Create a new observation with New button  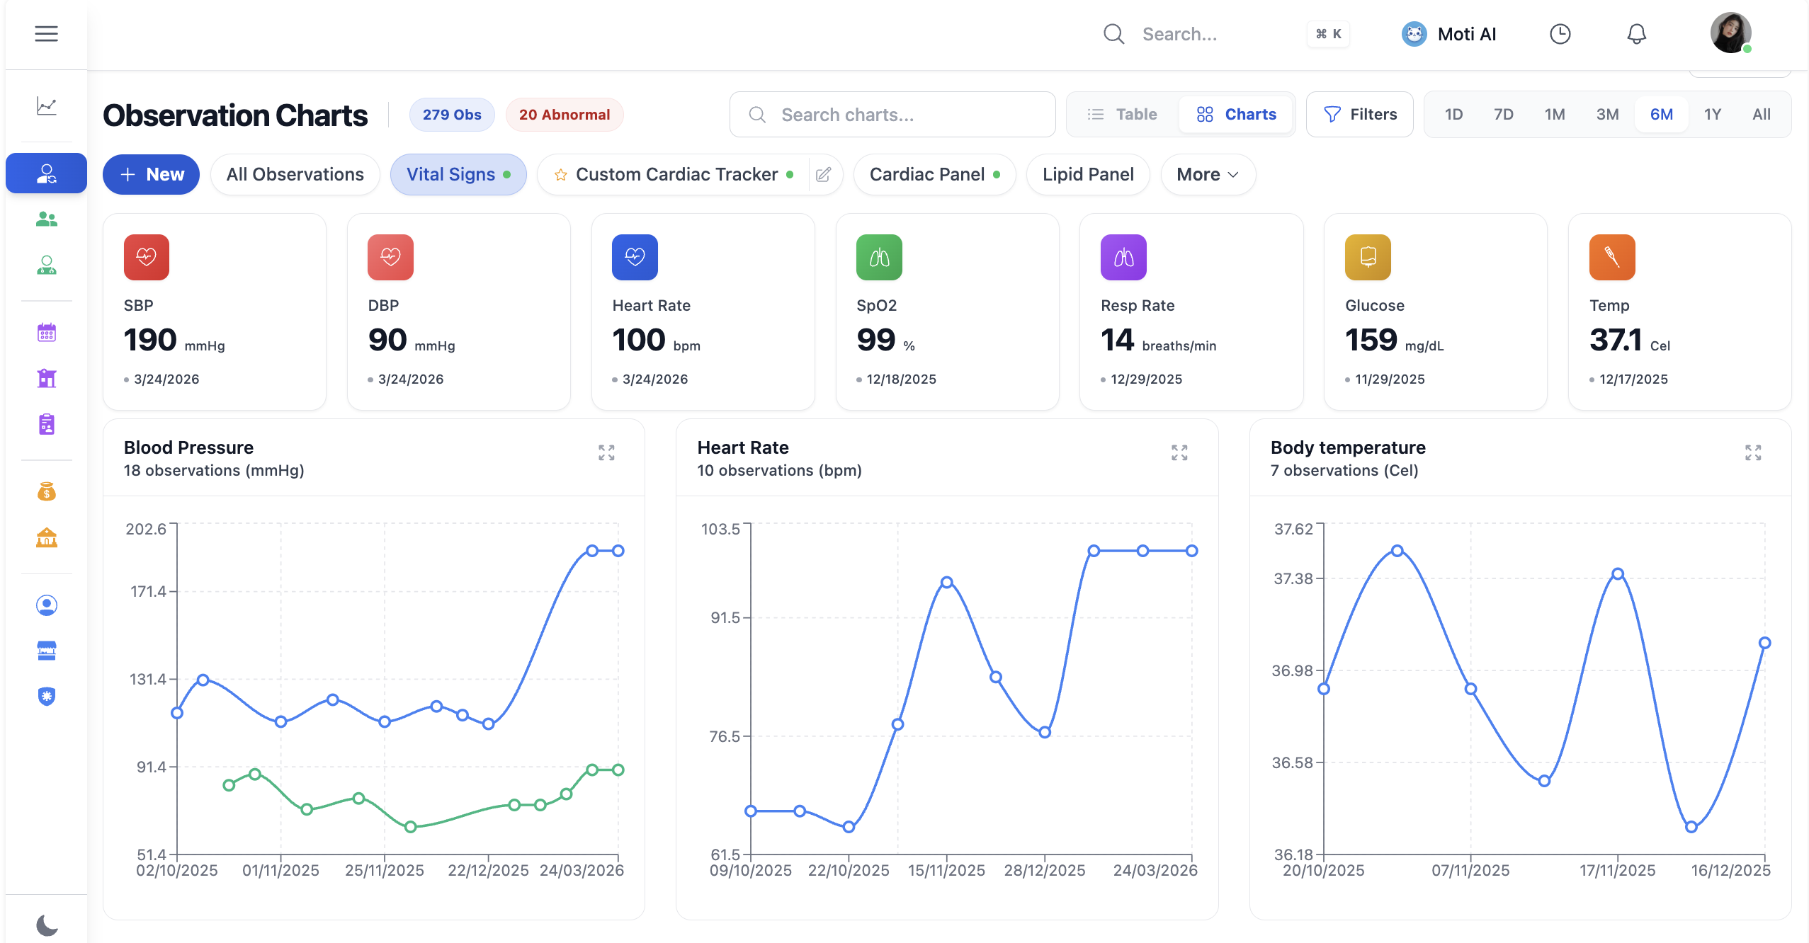(151, 174)
